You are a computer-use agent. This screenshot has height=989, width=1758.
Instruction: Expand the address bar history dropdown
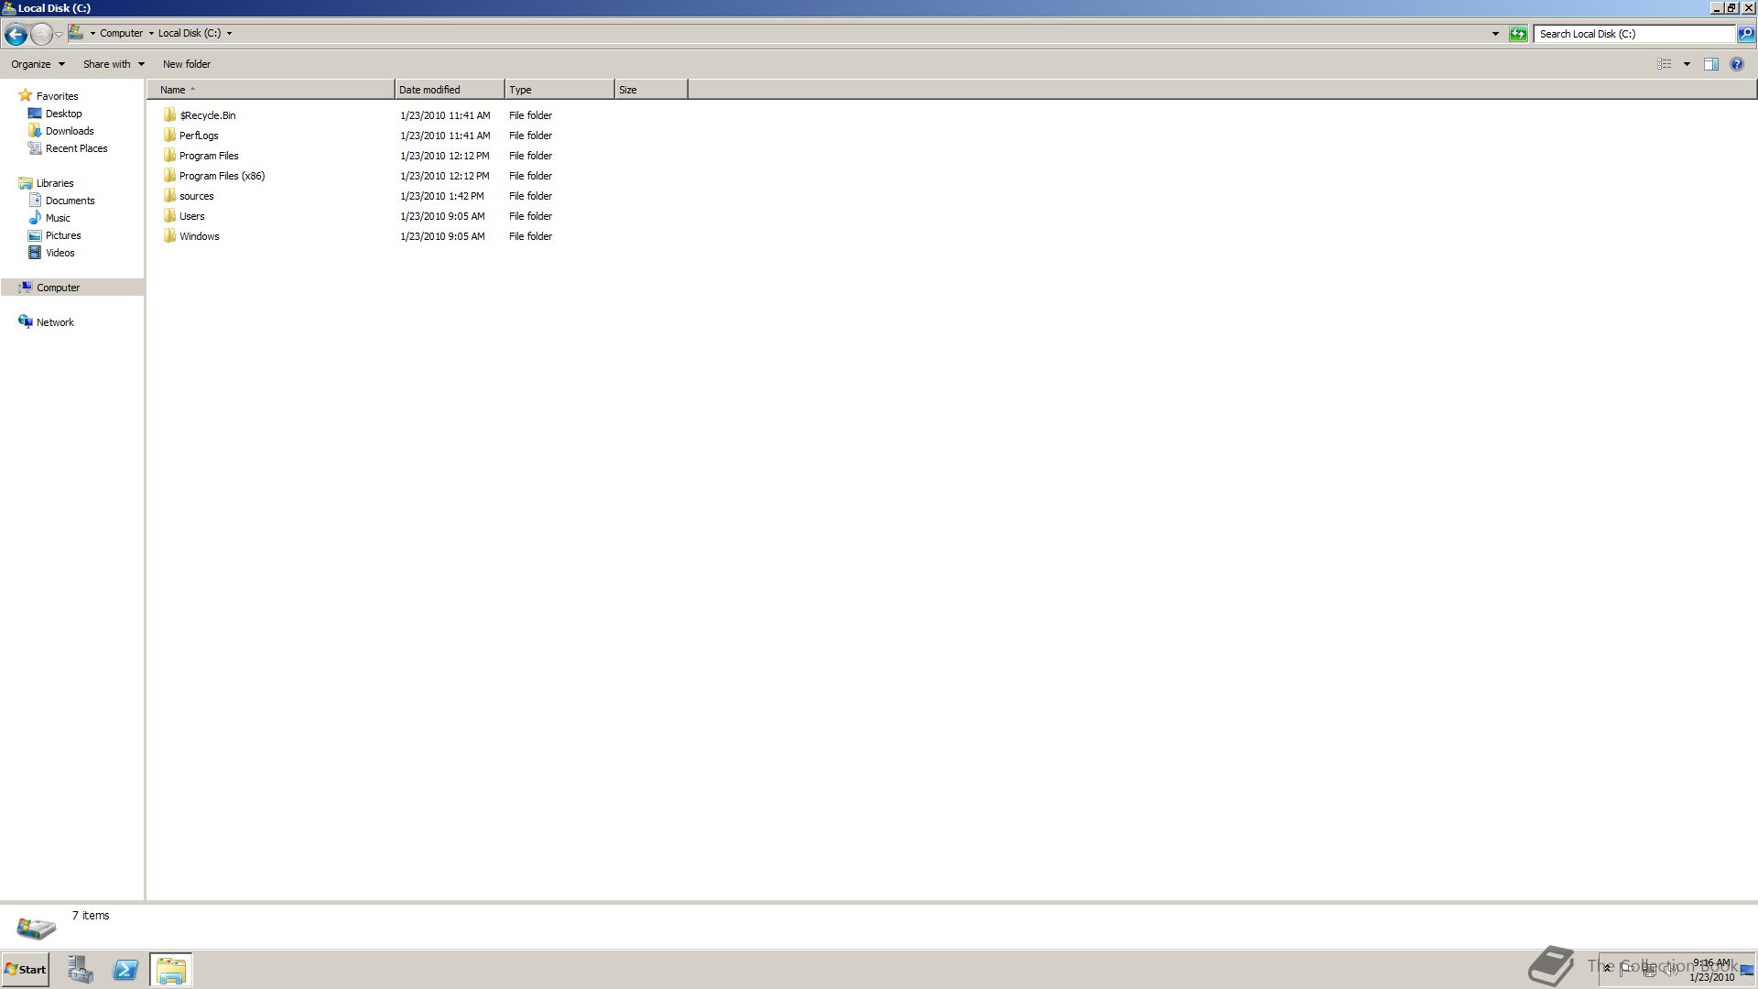1495,34
